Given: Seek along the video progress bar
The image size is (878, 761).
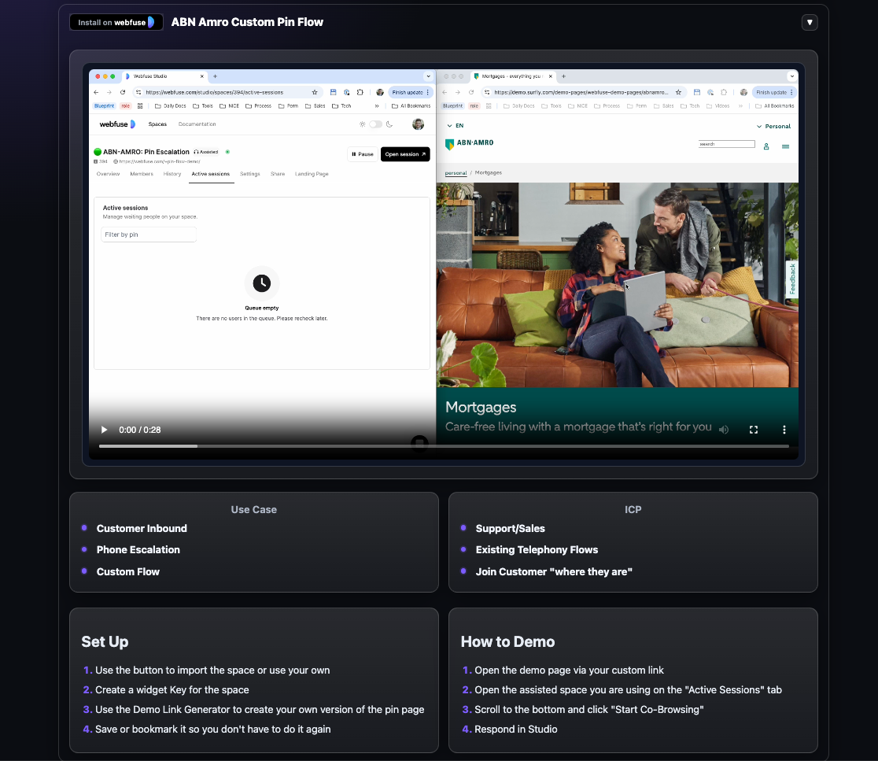Looking at the screenshot, I should tap(444, 446).
